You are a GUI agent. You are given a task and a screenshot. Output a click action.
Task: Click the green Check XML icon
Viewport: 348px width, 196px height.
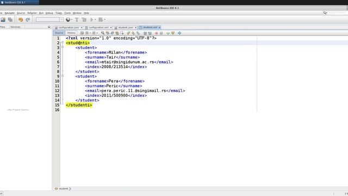[168, 33]
